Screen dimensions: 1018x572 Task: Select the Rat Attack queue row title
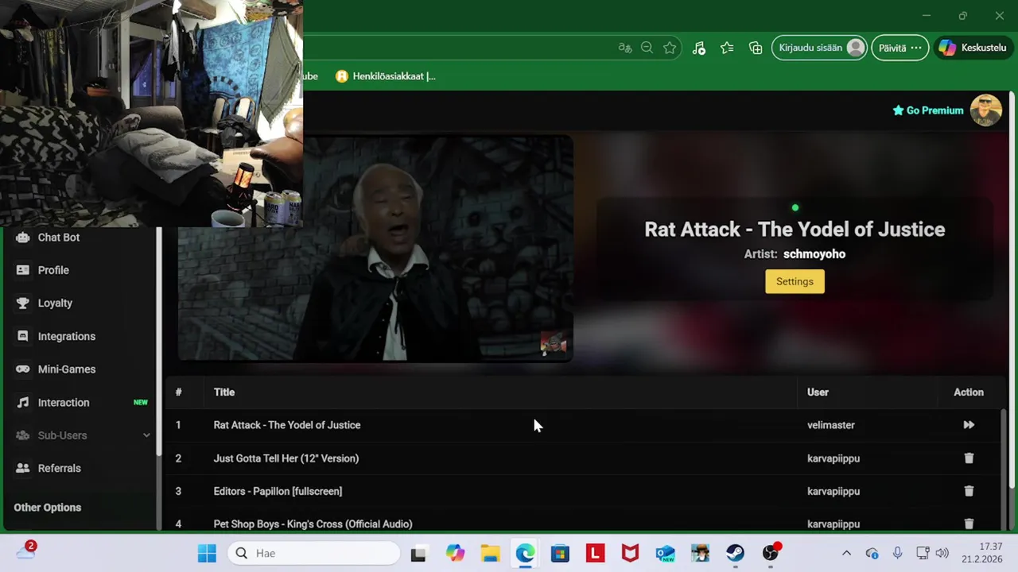point(286,425)
